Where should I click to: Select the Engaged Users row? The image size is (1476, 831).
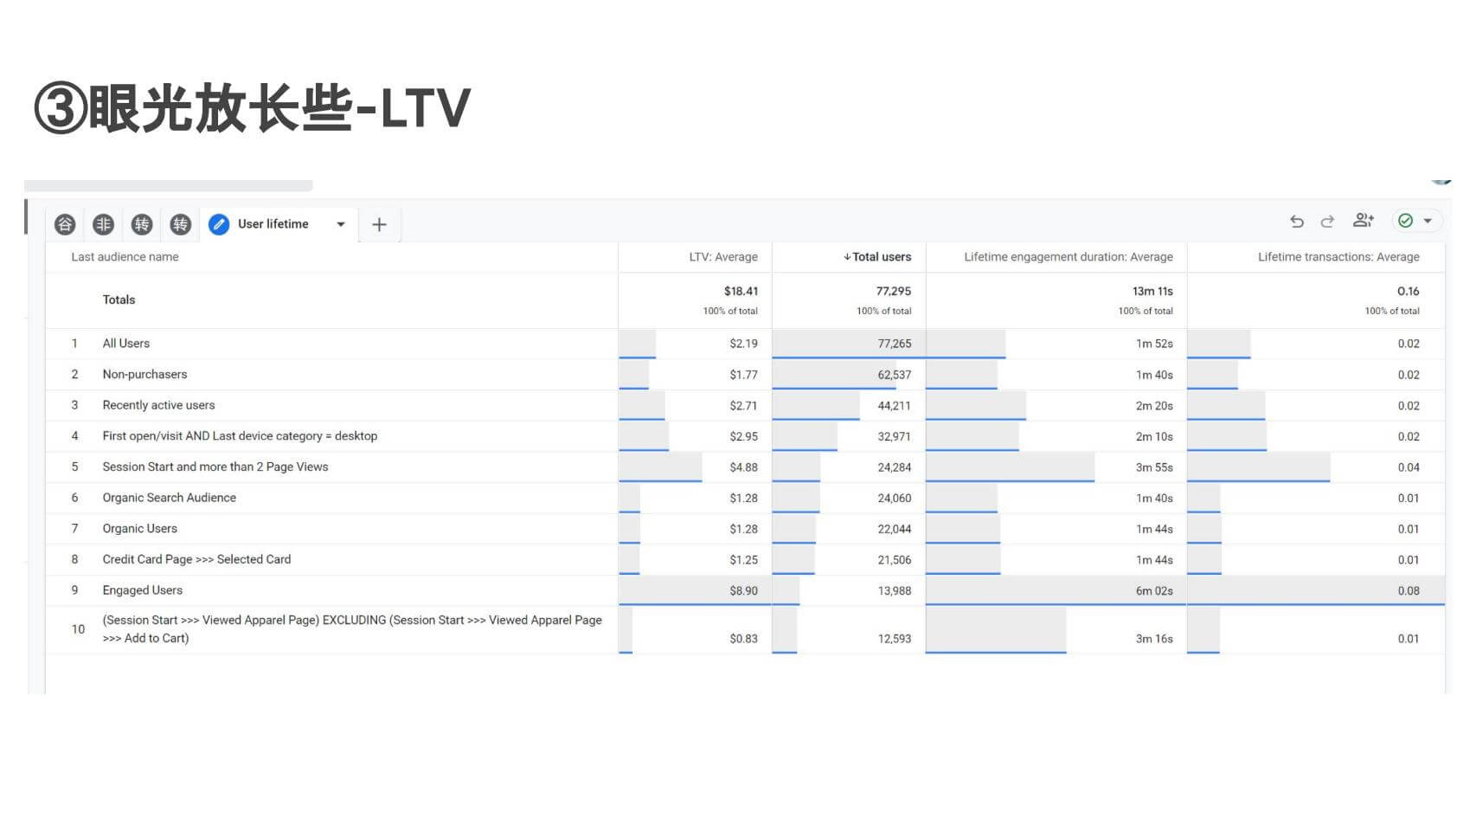pos(143,590)
